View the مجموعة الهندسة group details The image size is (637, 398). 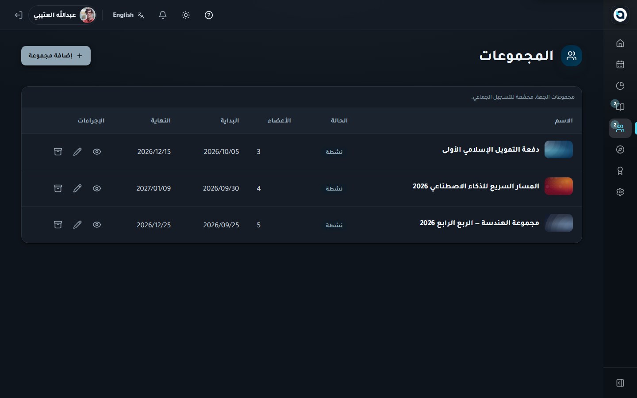[97, 225]
